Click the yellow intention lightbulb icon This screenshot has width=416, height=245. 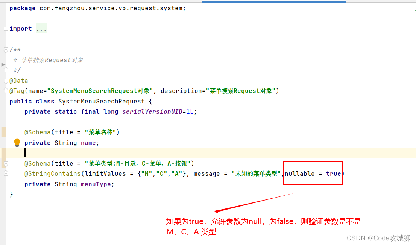tap(17, 143)
